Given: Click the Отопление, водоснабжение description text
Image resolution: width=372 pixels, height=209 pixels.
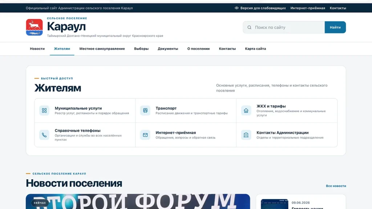Looking at the screenshot, I should 291,113.
